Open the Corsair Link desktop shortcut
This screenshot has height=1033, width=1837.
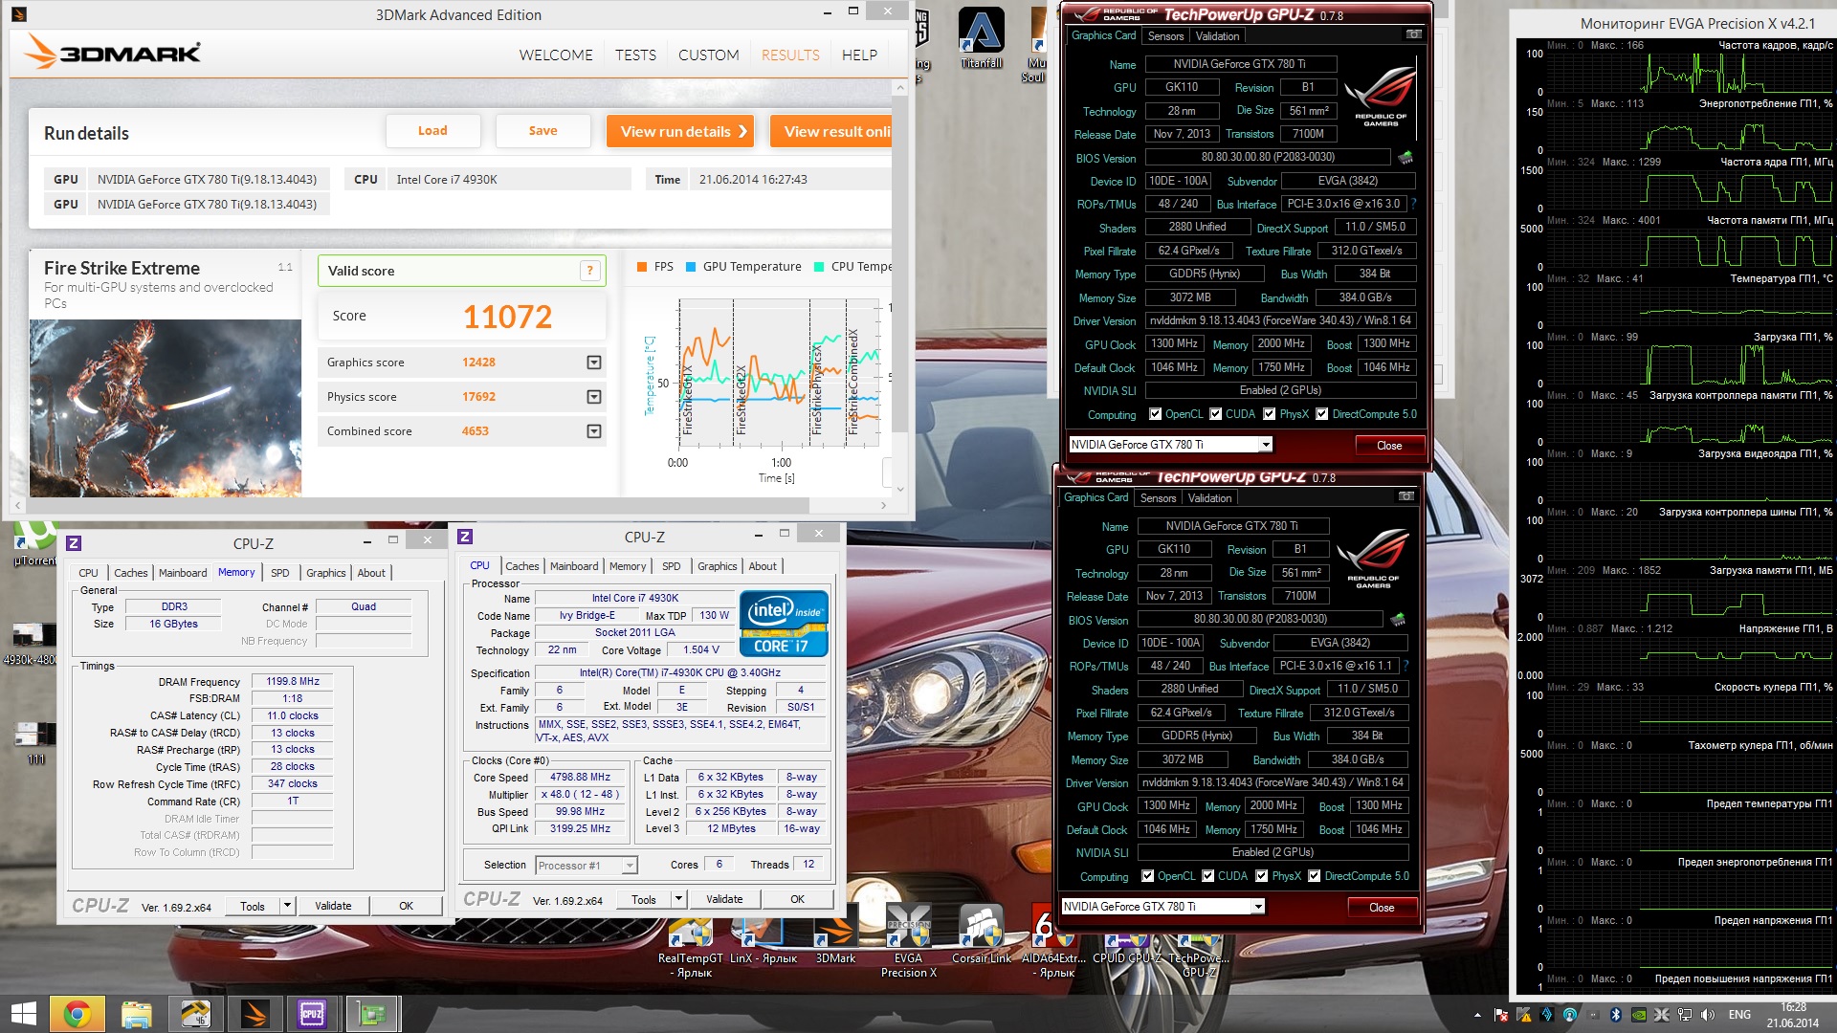click(x=981, y=934)
